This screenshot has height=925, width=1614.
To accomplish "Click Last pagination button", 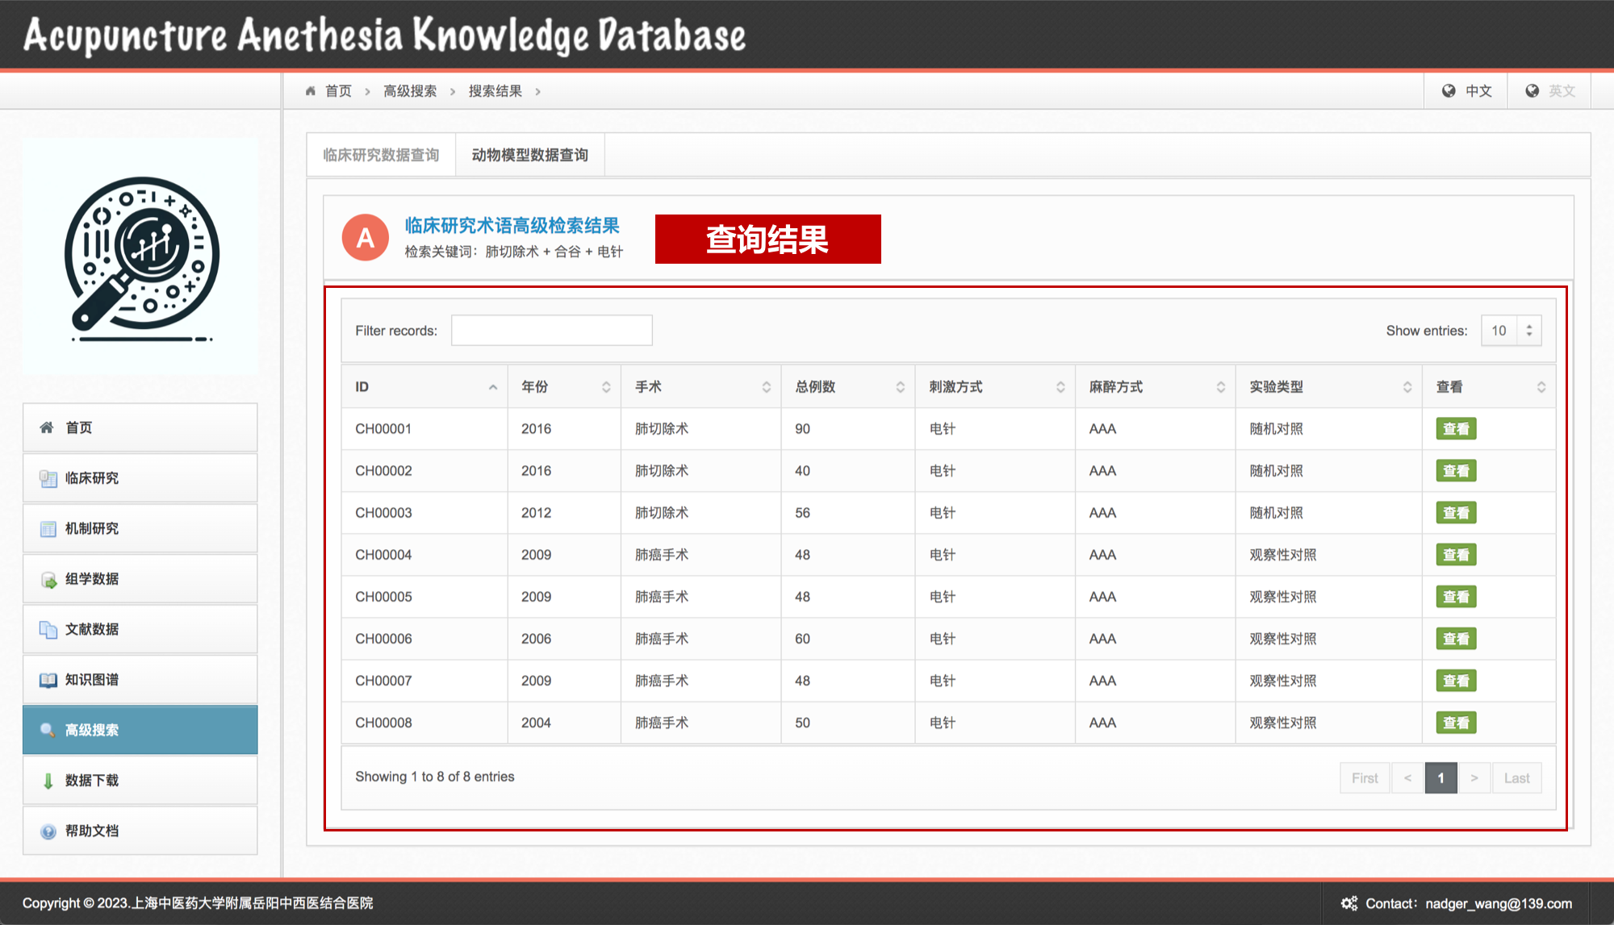I will pos(1516,778).
